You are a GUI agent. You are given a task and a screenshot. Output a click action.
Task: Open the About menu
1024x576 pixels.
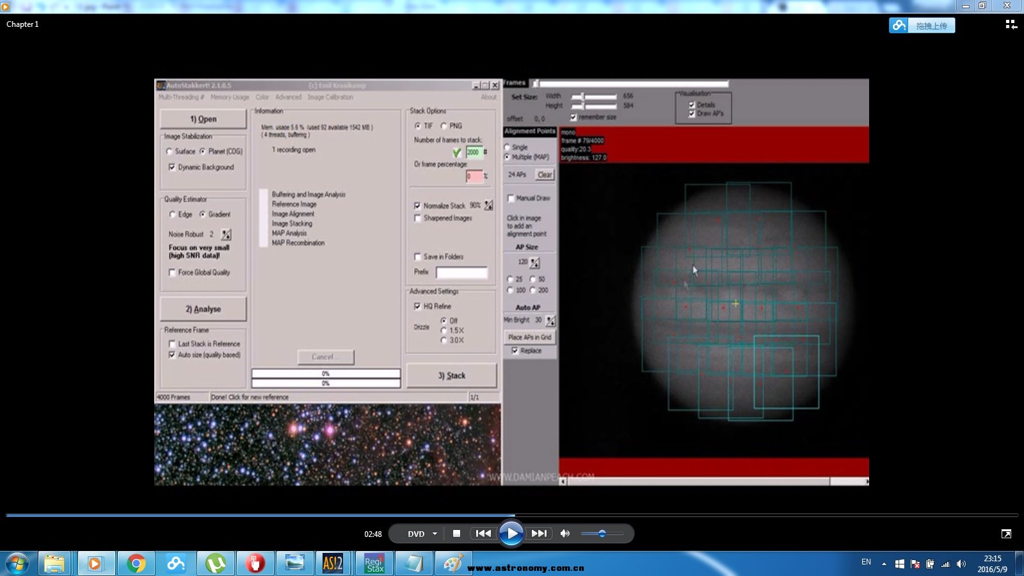coord(488,97)
